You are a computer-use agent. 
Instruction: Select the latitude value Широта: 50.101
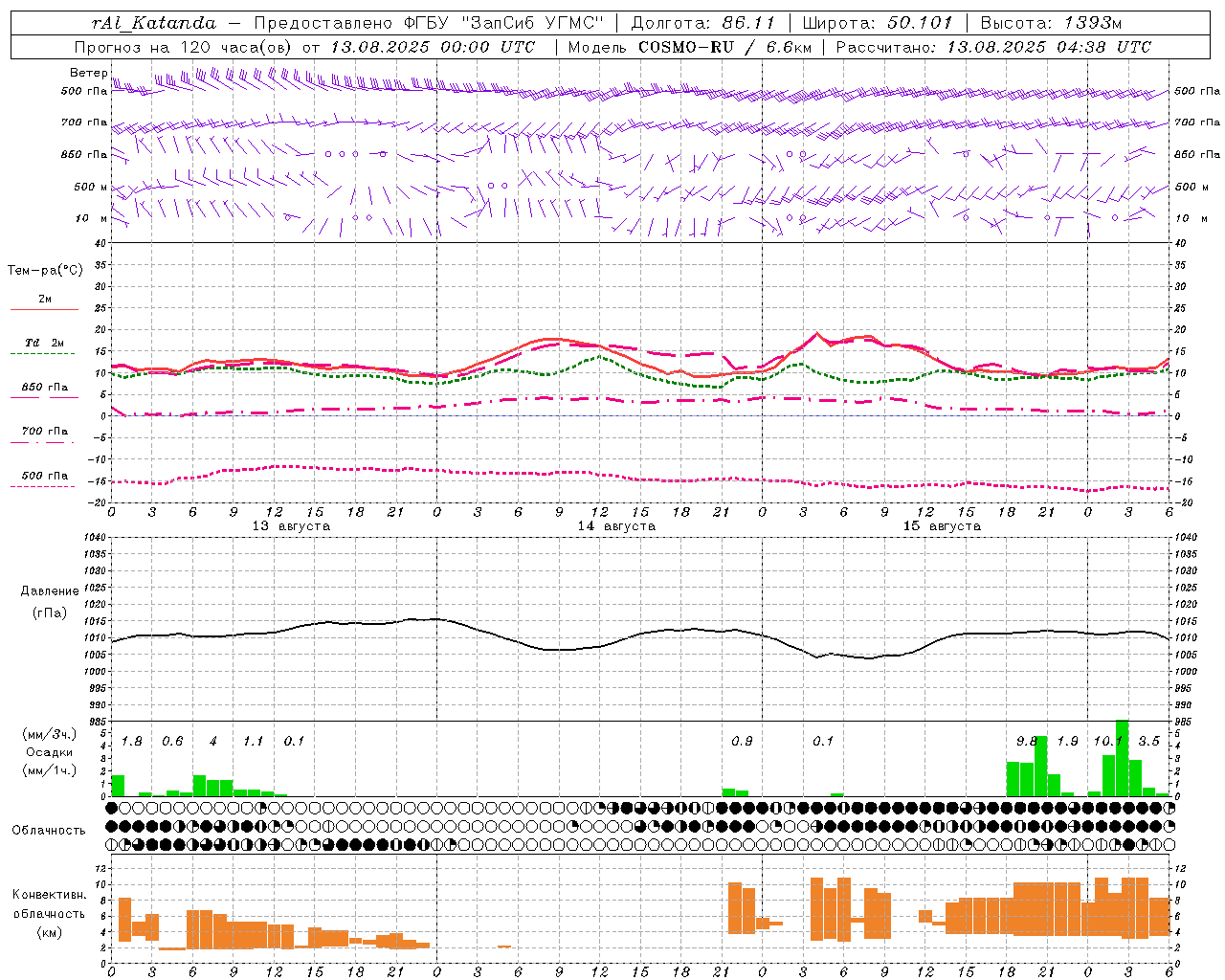point(878,23)
